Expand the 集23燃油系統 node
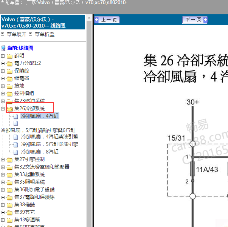228x227 pixels. coord(3,101)
